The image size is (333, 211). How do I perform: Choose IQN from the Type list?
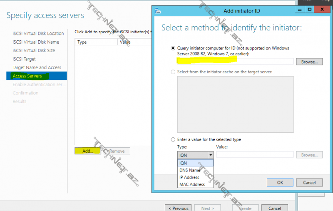pos(183,163)
